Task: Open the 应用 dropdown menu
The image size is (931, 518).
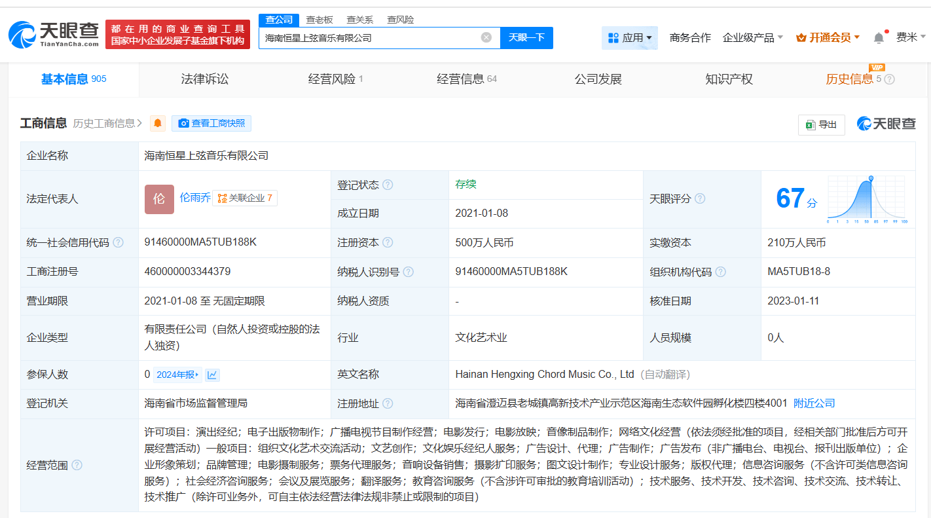Action: coord(629,38)
